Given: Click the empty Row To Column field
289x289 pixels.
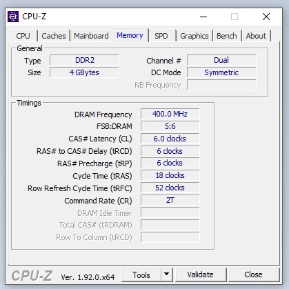Looking at the screenshot, I should pos(170,237).
